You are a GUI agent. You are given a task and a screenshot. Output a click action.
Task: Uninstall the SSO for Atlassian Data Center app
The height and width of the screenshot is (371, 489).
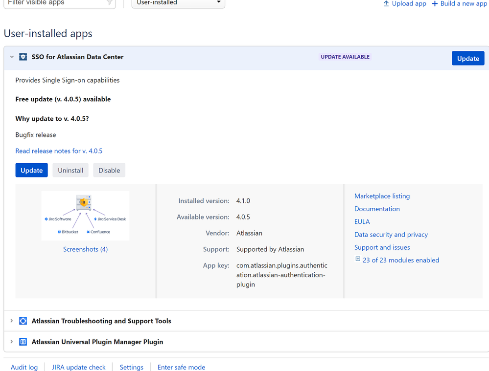tap(70, 170)
